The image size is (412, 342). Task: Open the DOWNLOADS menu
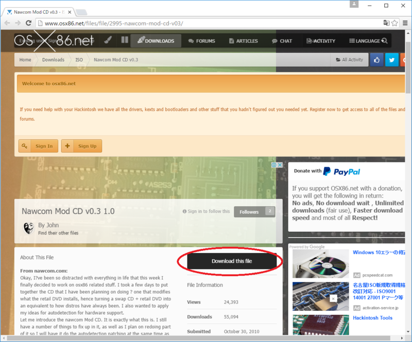tap(156, 41)
